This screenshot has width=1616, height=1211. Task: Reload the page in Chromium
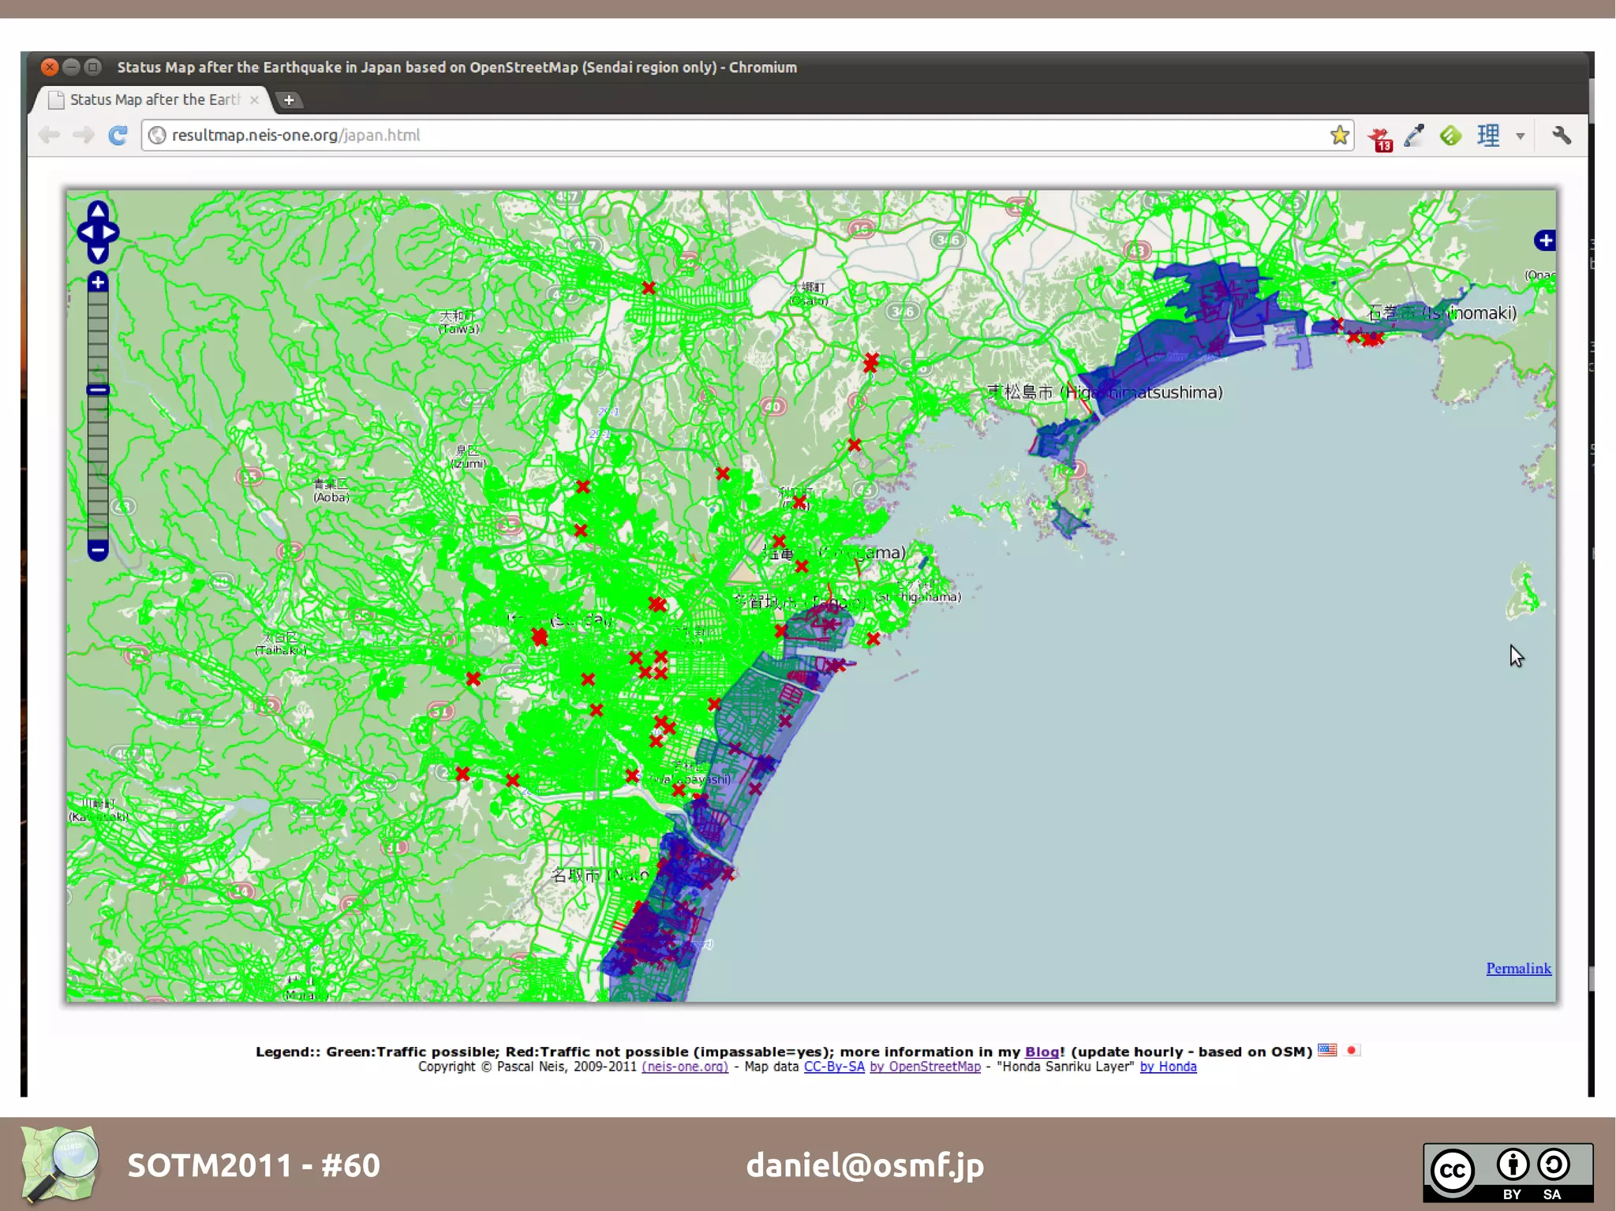click(118, 136)
